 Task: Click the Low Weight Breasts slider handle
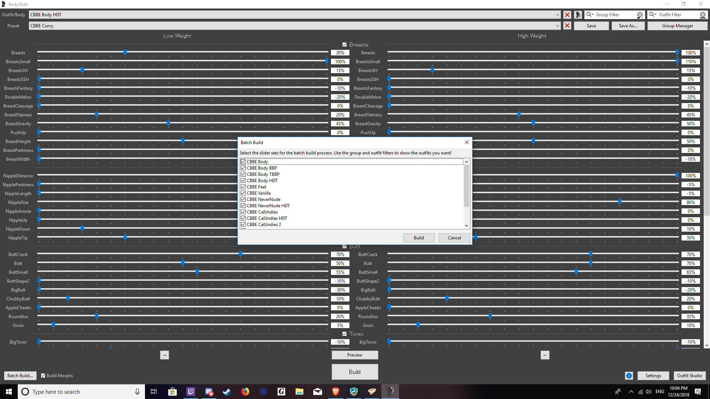point(125,52)
